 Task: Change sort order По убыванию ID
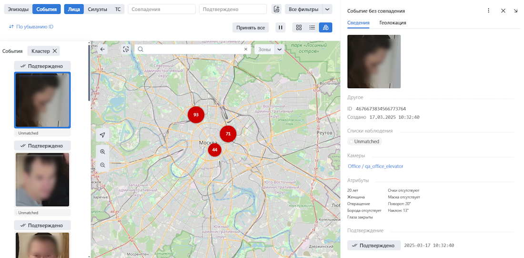pos(31,27)
